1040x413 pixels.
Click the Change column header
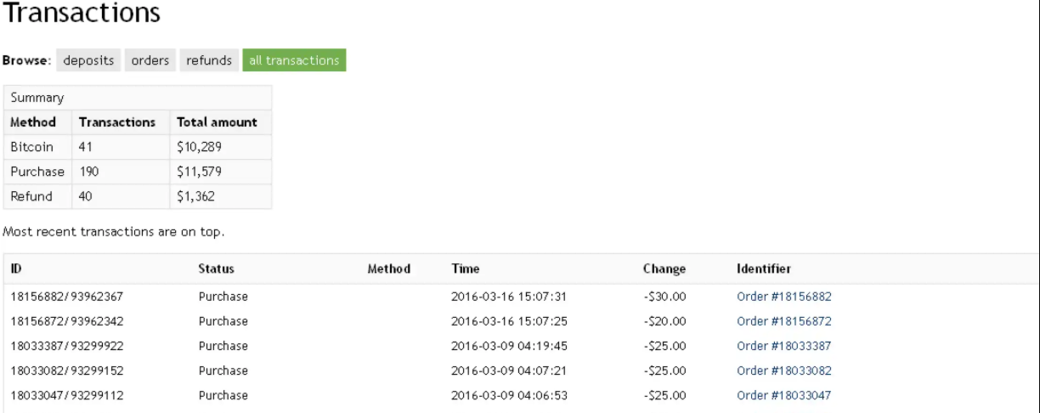[664, 269]
